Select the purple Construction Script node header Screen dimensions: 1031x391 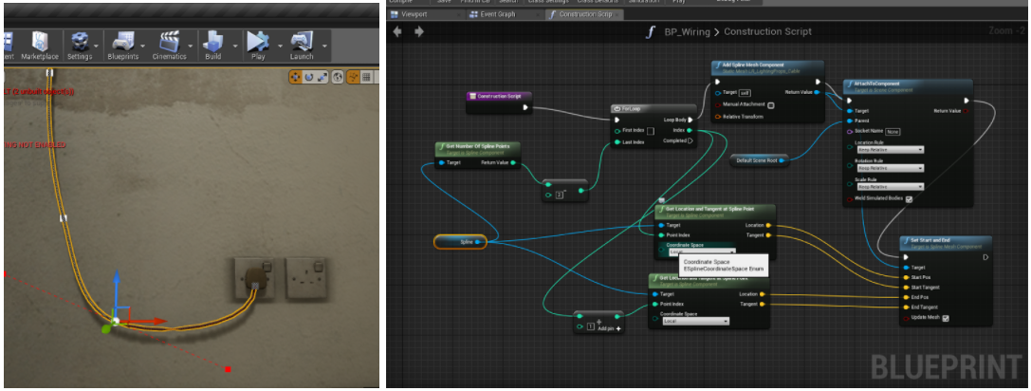(x=499, y=96)
